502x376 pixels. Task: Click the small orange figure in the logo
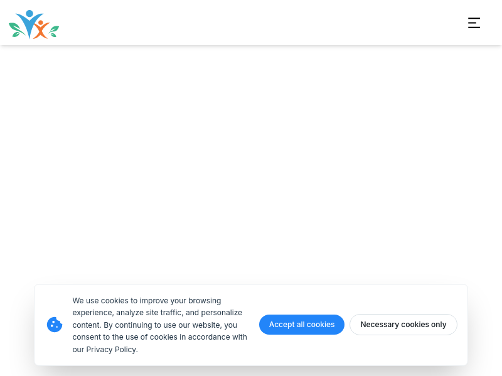(41, 29)
